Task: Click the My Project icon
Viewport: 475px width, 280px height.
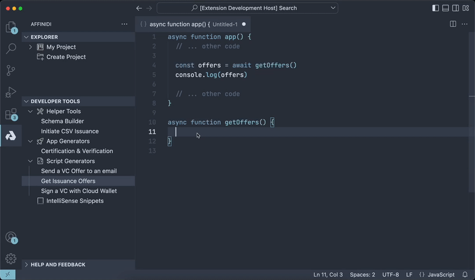Action: click(x=40, y=47)
